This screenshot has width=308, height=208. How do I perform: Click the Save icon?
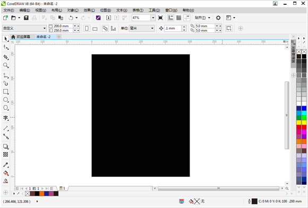[26, 18]
